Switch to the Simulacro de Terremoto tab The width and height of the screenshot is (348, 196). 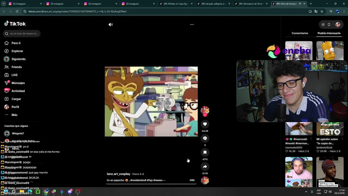click(251, 4)
